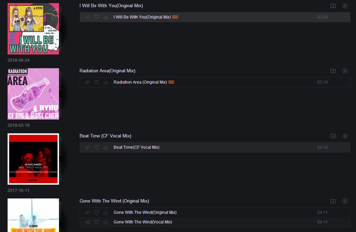Download Gone With The Wind (Vocal Mix)

click(x=106, y=222)
